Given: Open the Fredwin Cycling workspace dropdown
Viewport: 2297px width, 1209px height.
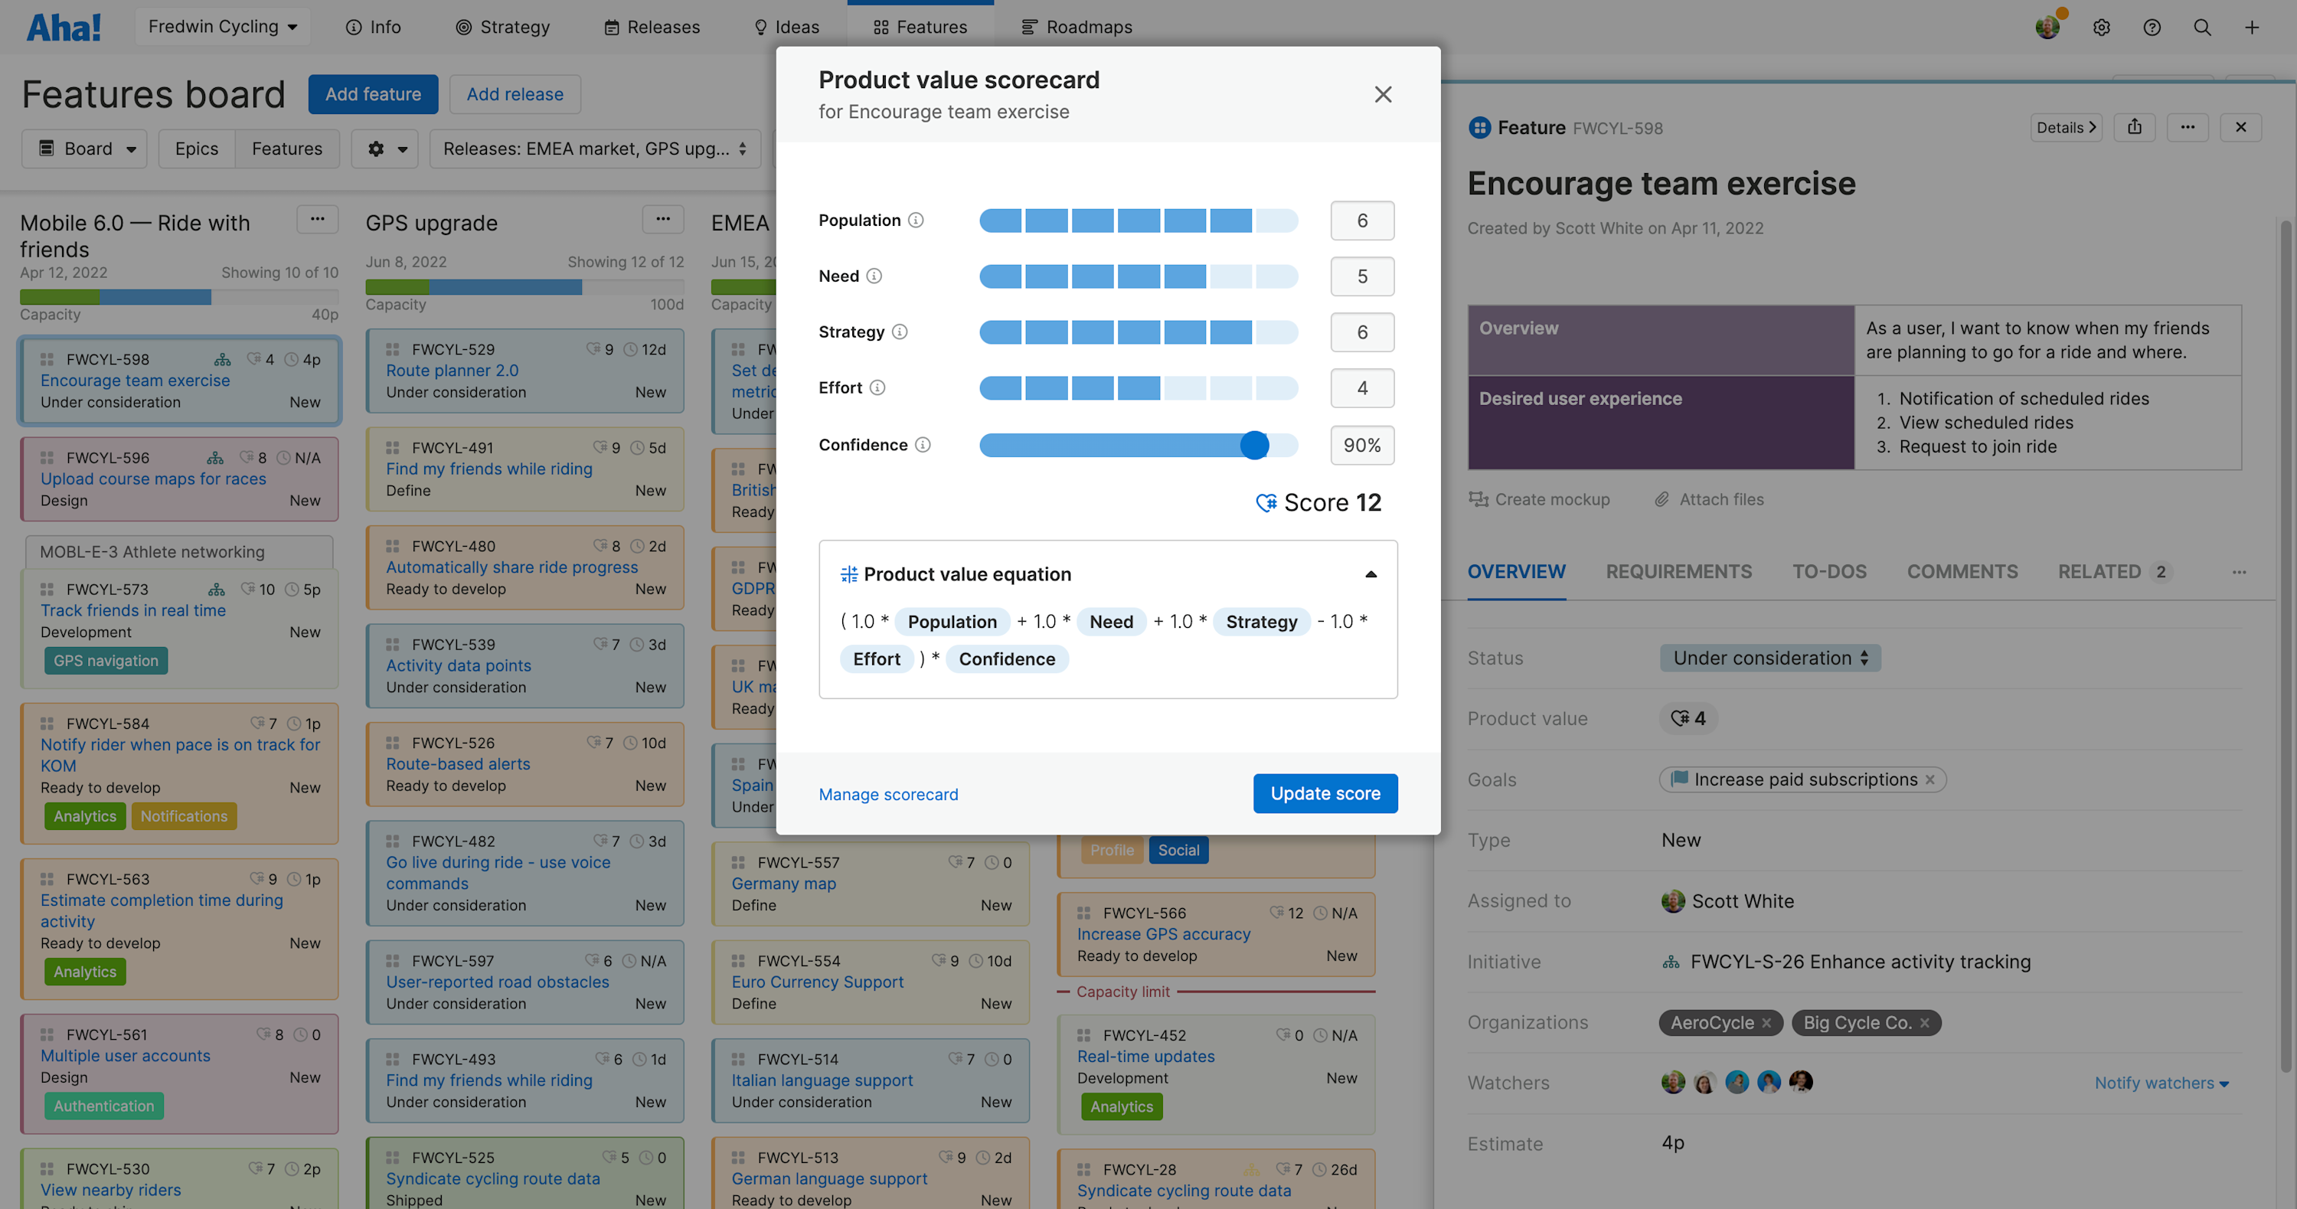Looking at the screenshot, I should tap(222, 26).
